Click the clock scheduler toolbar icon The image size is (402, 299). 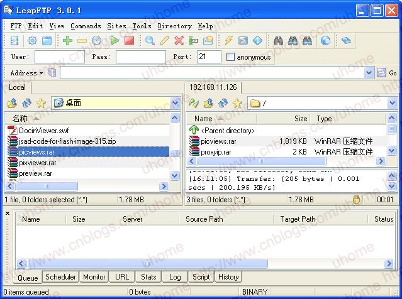[x=97, y=40]
